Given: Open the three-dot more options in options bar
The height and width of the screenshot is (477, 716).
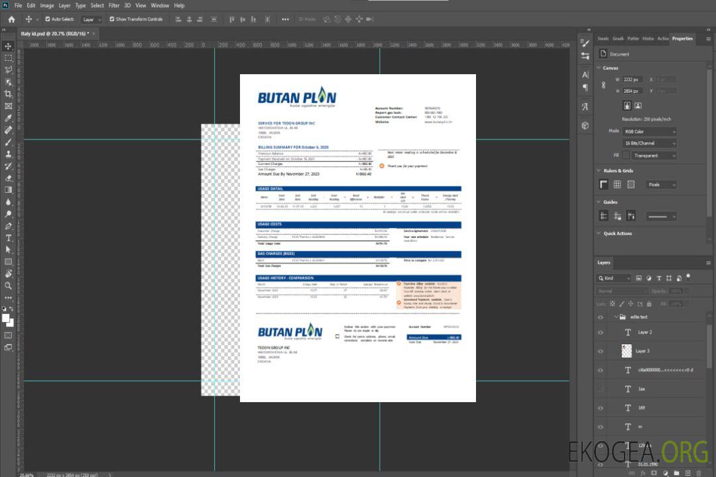Looking at the screenshot, I should (285, 19).
